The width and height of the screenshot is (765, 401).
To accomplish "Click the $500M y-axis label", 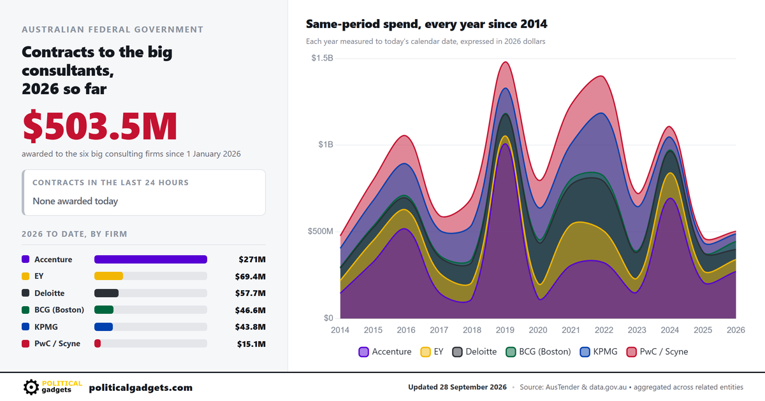I will click(x=321, y=231).
